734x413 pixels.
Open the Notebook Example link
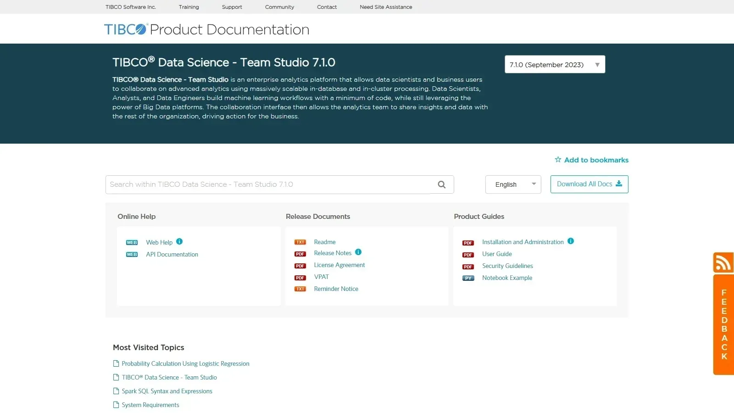[507, 278]
